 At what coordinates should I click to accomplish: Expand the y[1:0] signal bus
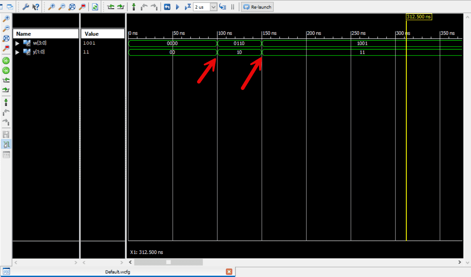pos(17,52)
